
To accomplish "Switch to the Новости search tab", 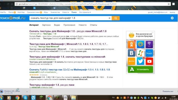I will point(83,25).
